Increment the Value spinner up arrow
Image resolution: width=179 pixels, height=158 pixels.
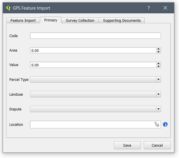pyautogui.click(x=158, y=63)
